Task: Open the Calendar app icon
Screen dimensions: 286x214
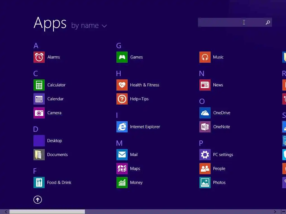Action: (39, 99)
